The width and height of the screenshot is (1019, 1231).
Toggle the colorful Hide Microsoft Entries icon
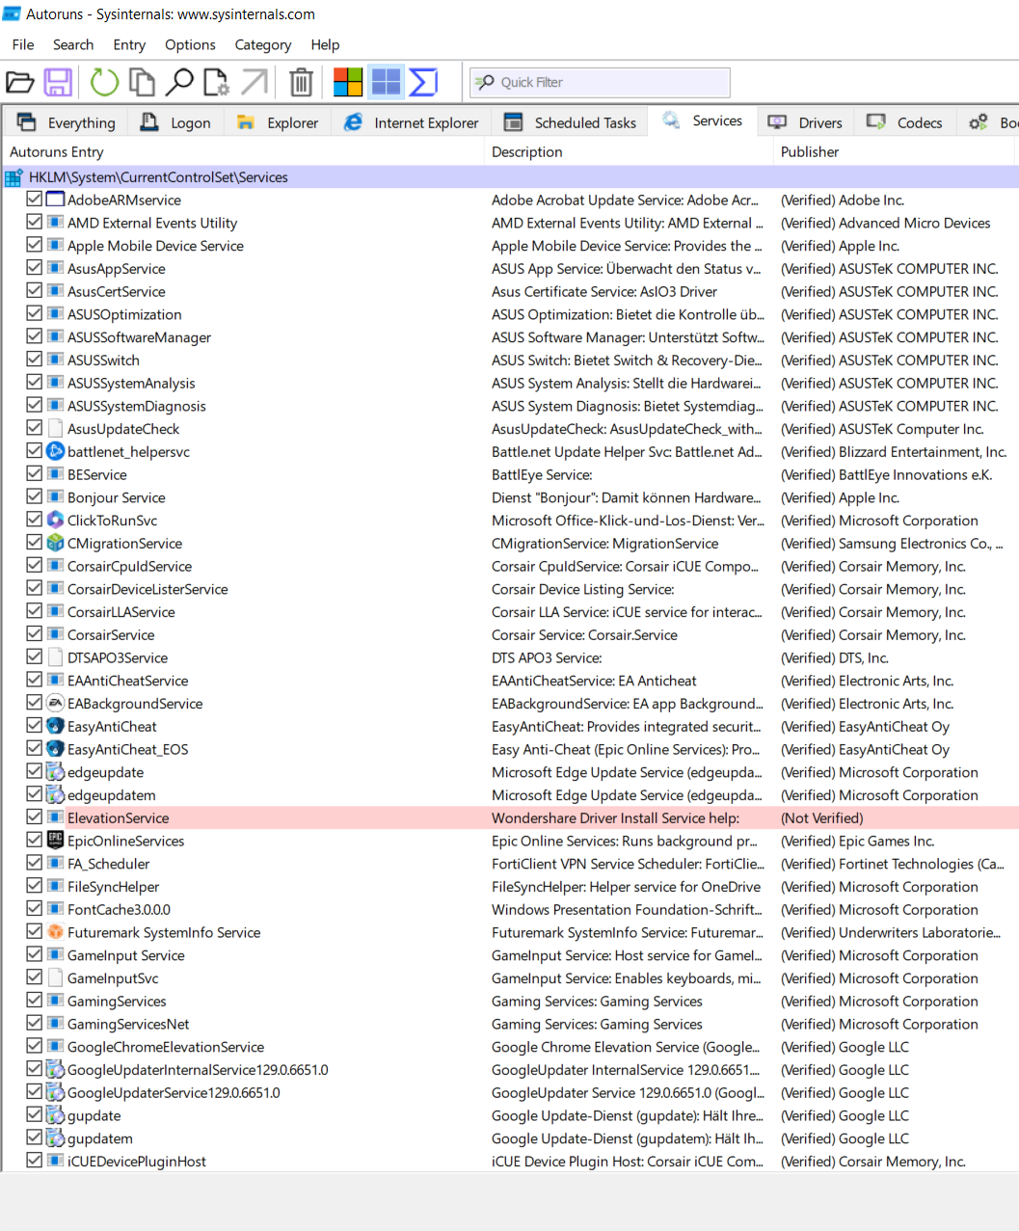[348, 83]
